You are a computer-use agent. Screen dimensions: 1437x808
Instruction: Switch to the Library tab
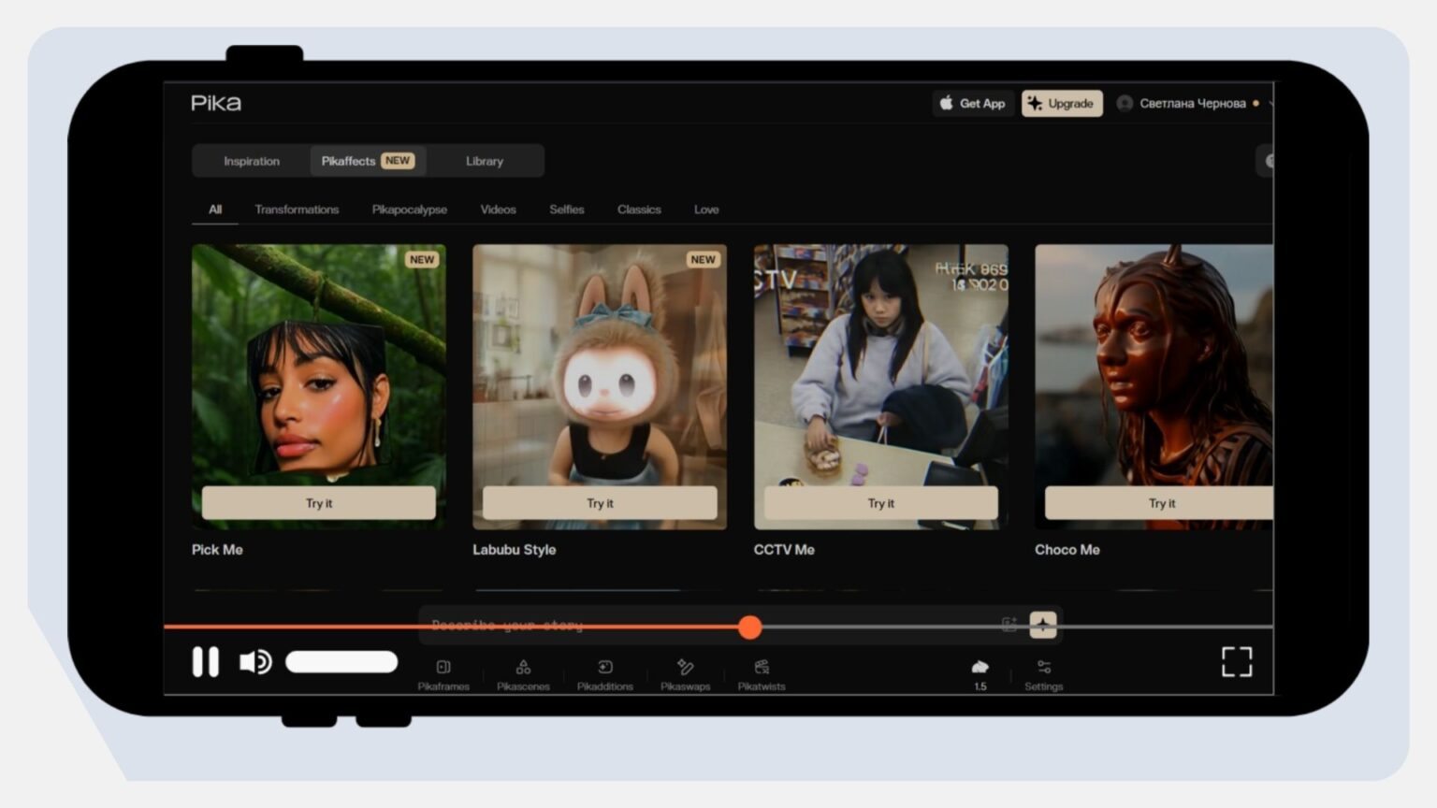click(x=484, y=161)
